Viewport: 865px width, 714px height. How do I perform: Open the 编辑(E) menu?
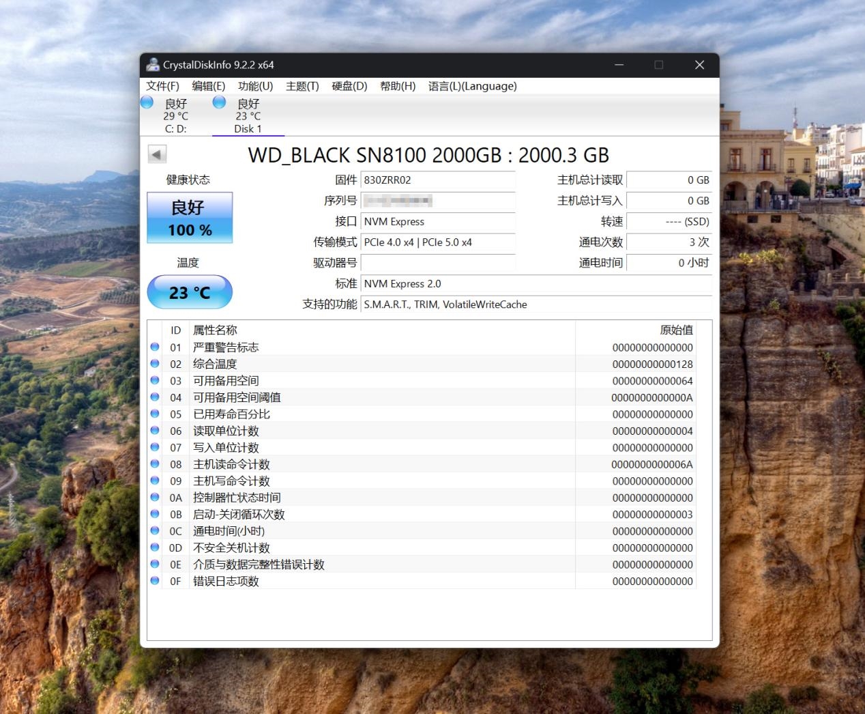pos(208,86)
